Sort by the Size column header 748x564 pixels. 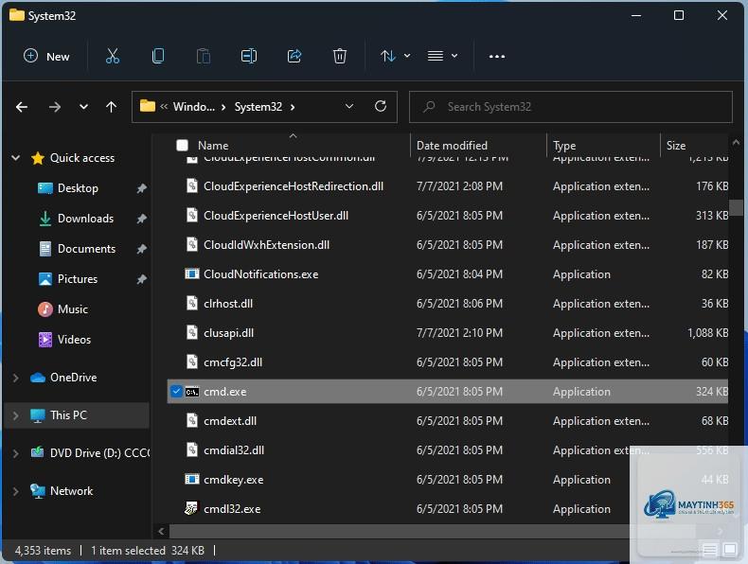(x=676, y=146)
